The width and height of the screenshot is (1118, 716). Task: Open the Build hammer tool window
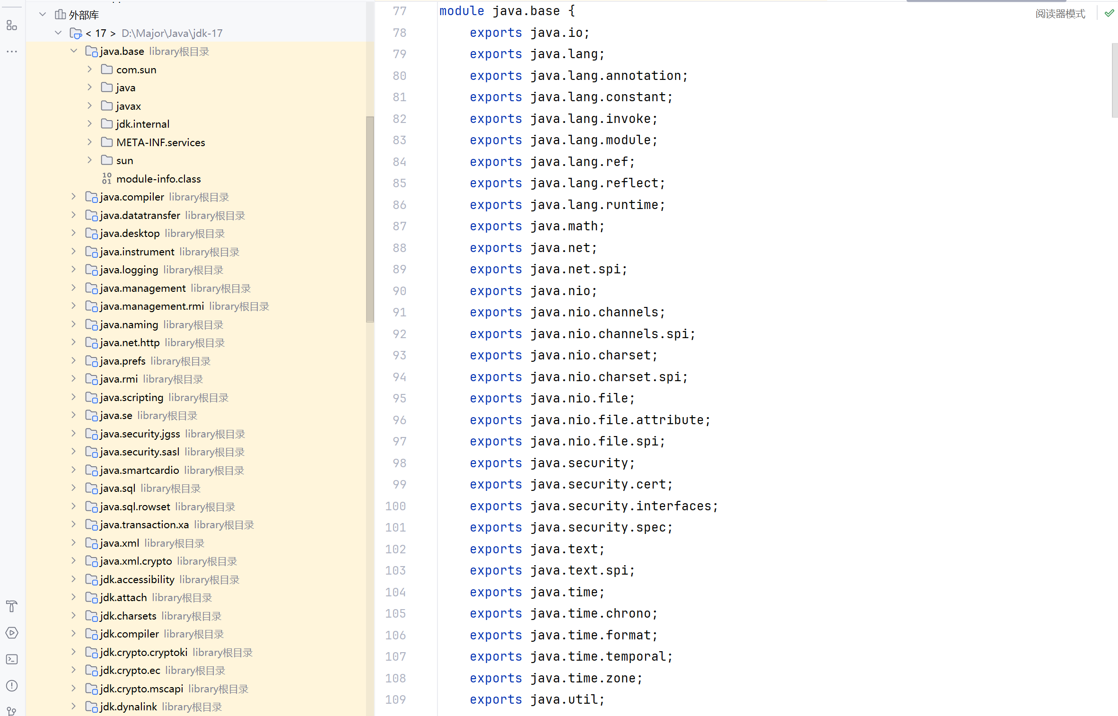pyautogui.click(x=12, y=606)
